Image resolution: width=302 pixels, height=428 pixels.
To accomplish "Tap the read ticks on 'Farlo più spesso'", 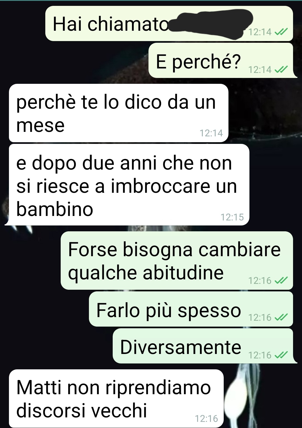I will point(281,317).
